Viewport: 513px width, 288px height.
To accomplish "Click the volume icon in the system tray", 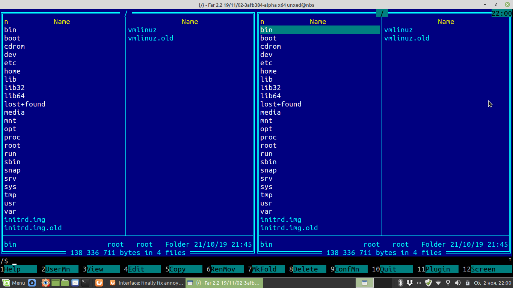I will pyautogui.click(x=457, y=283).
